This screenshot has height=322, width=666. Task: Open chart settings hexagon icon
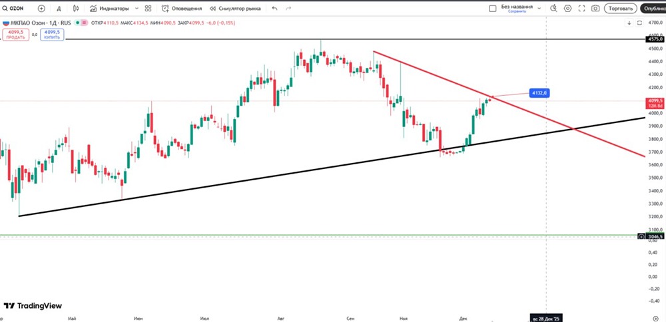click(567, 8)
